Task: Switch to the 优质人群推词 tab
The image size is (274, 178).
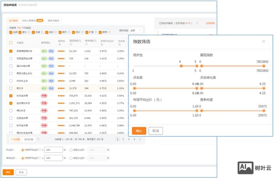Action: pyautogui.click(x=32, y=20)
